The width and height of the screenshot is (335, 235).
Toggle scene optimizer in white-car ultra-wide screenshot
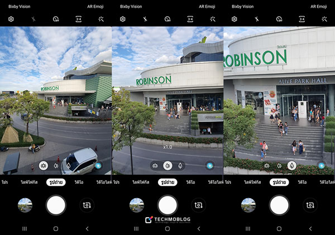click(98, 165)
